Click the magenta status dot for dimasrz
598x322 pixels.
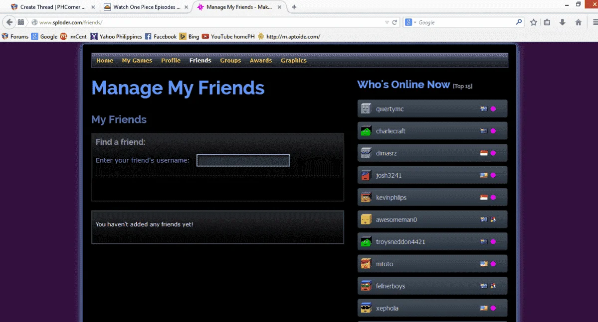click(493, 153)
